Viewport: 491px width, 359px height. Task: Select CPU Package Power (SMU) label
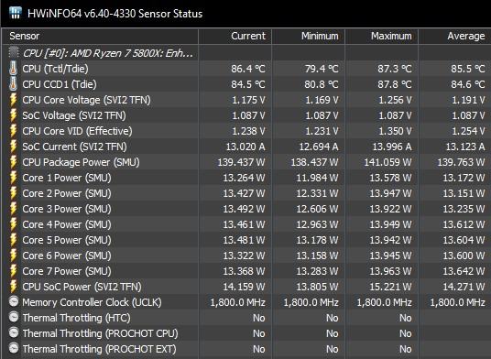(x=81, y=162)
